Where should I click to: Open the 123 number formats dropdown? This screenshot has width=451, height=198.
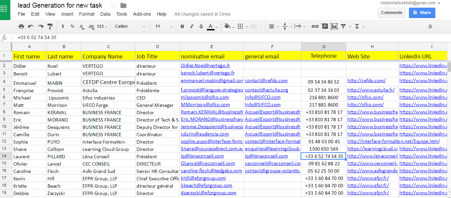click(102, 26)
